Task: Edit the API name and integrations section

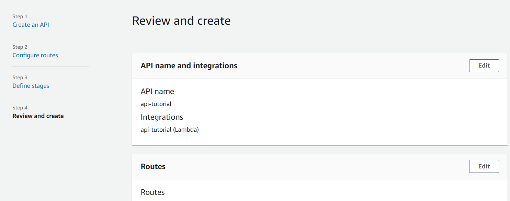Action: click(484, 66)
